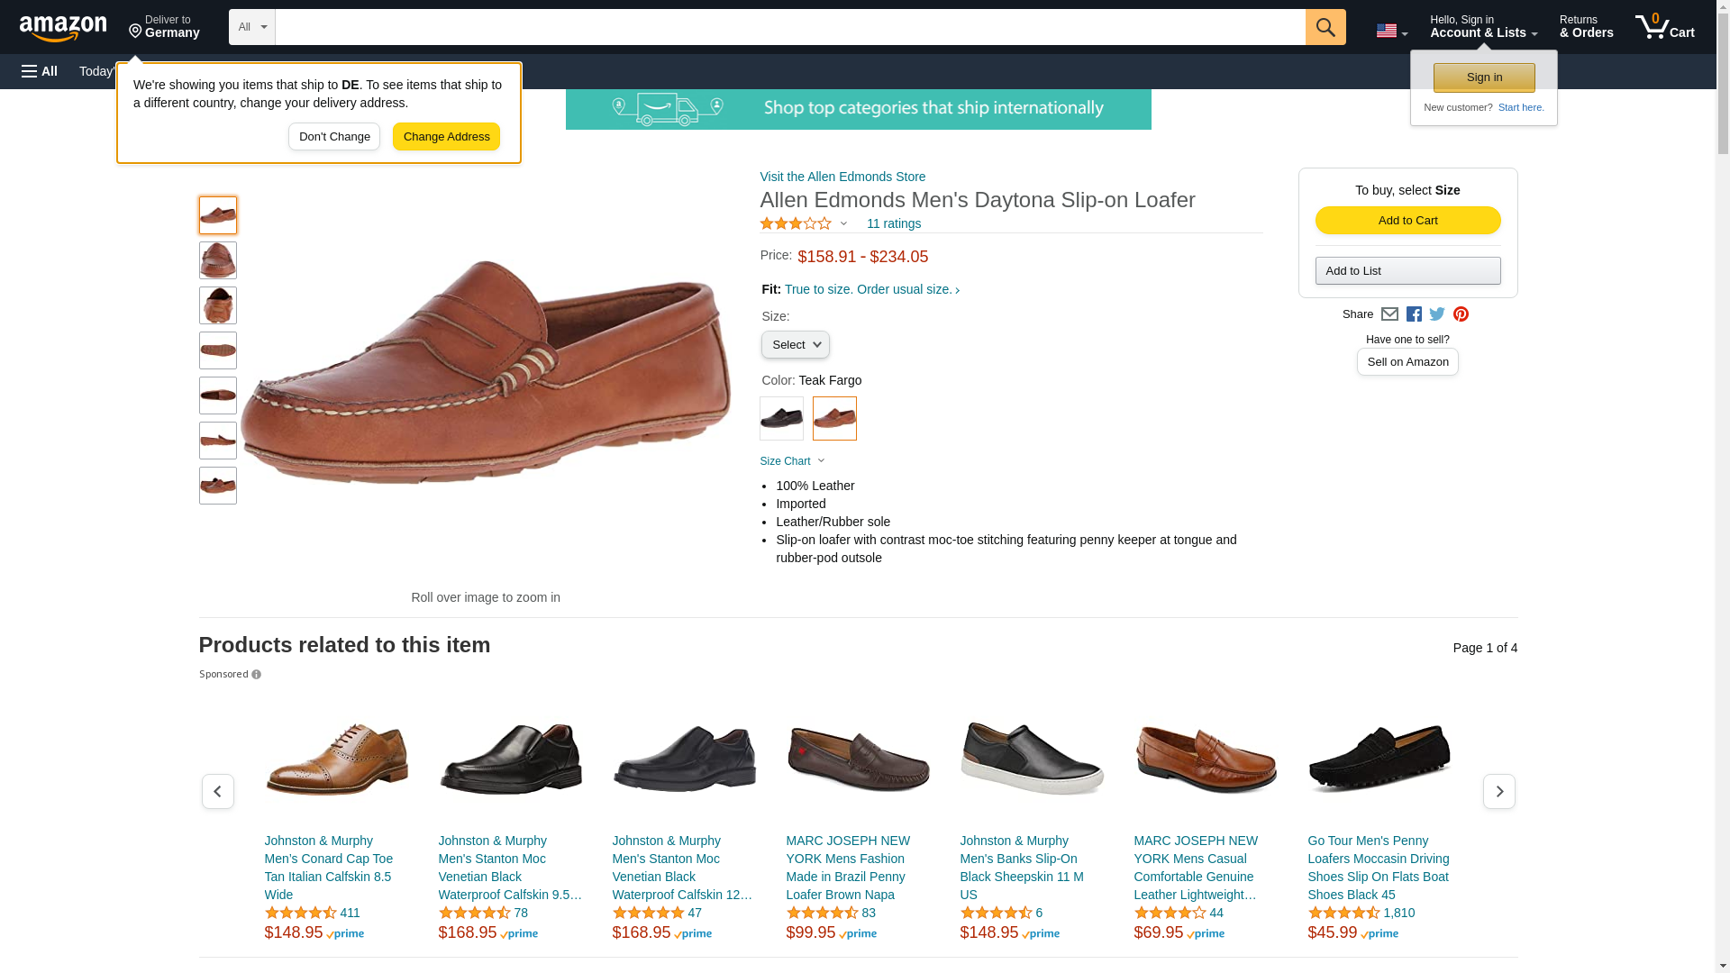Click in the search input field
The image size is (1730, 973).
click(x=789, y=27)
